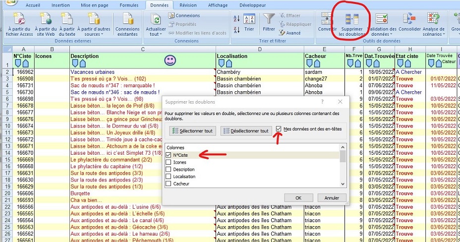Click the Convertir icon
The width and height of the screenshot is (460, 242).
[327, 20]
